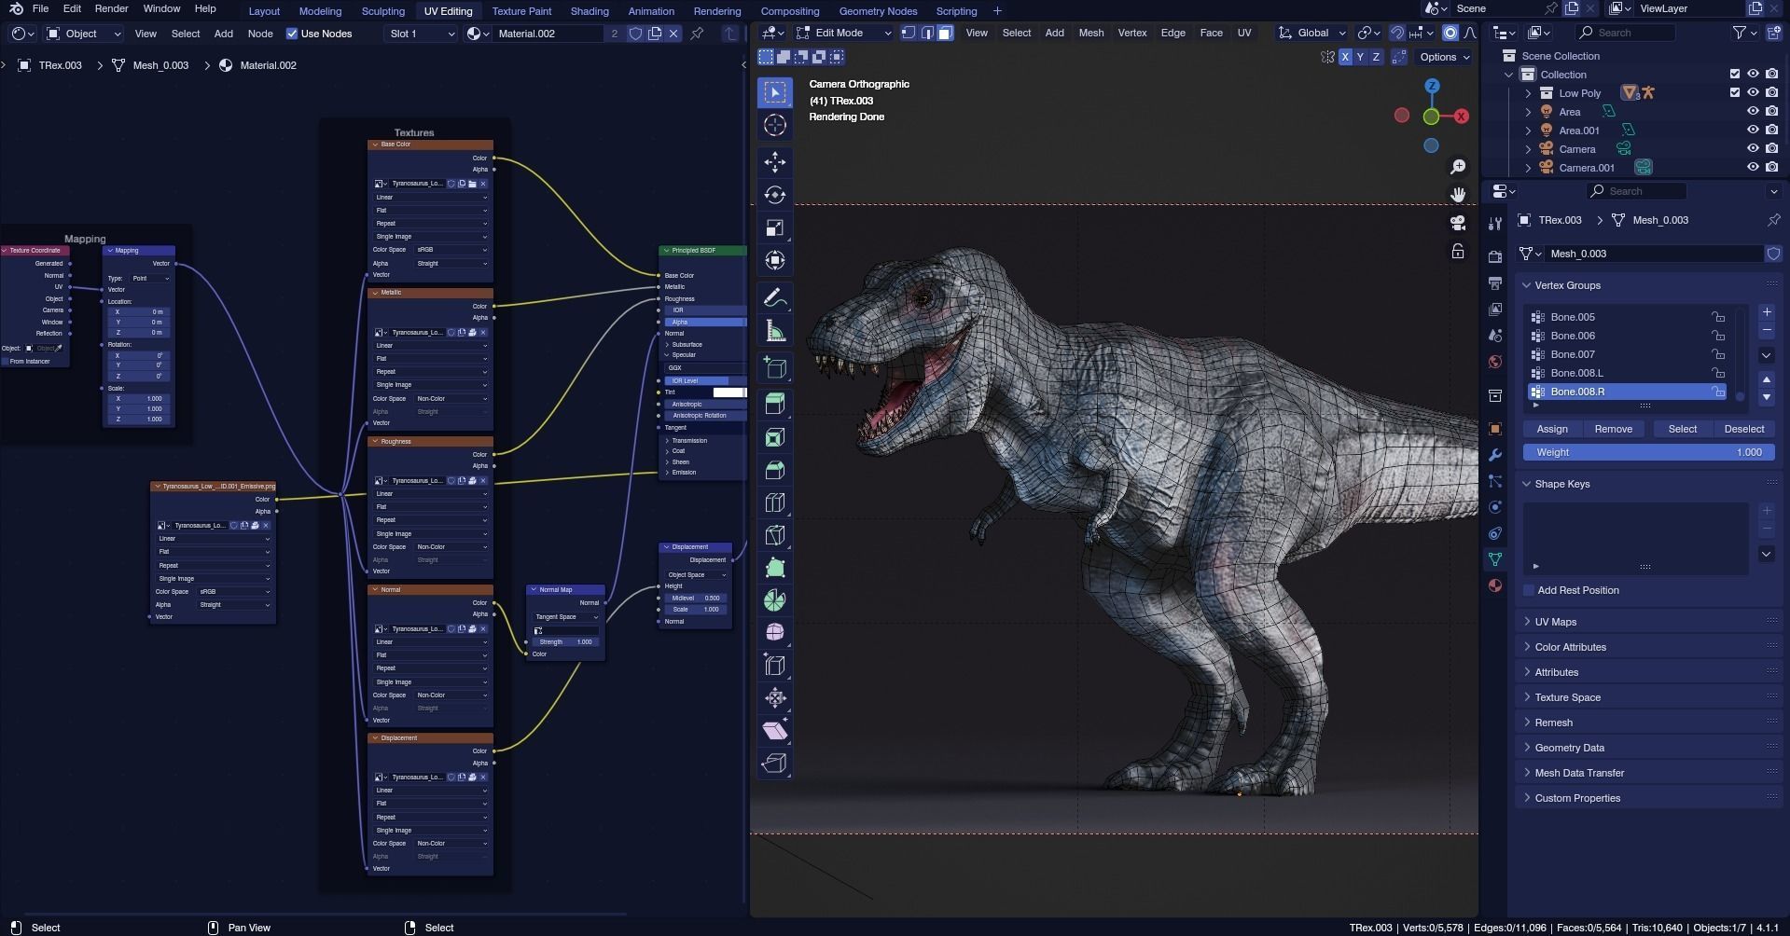Select the Measure tool

point(774,331)
